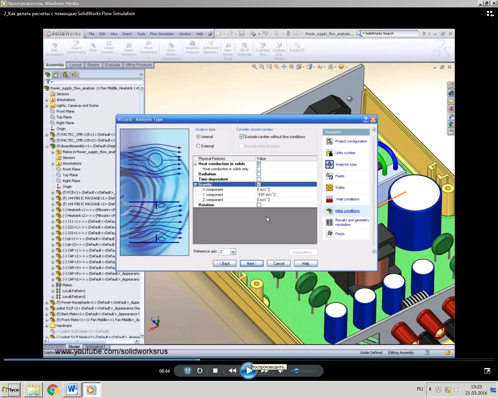This screenshot has width=498, height=398.
Task: Click the Stop button in media player
Action: [x=215, y=370]
